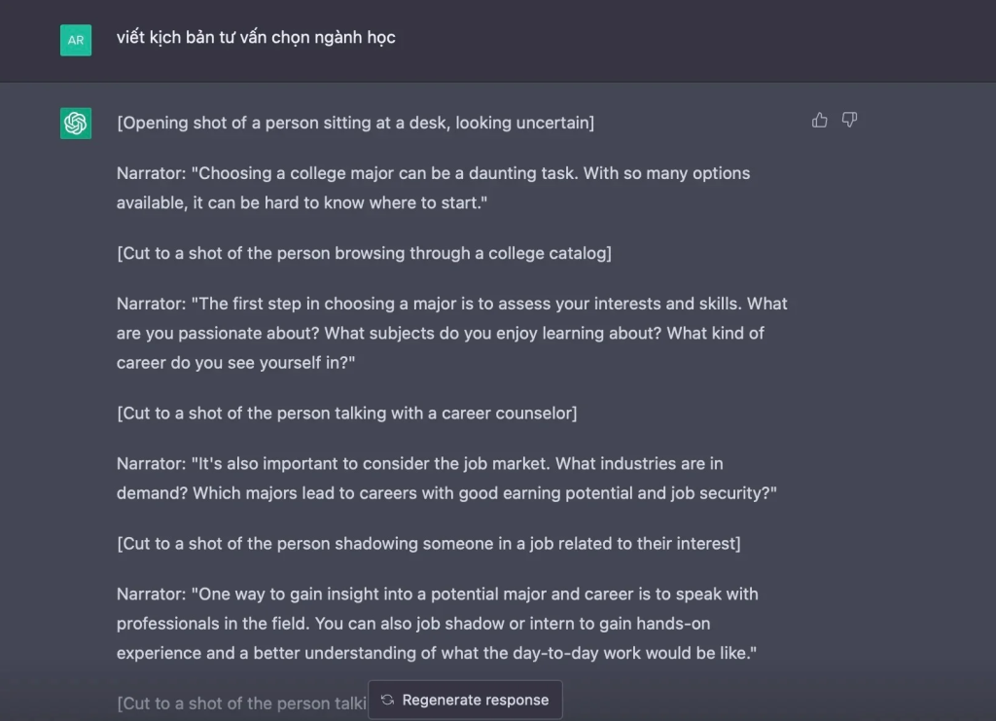Click the paragraph starting "It's also important to consider"
The height and width of the screenshot is (721, 996).
click(446, 478)
